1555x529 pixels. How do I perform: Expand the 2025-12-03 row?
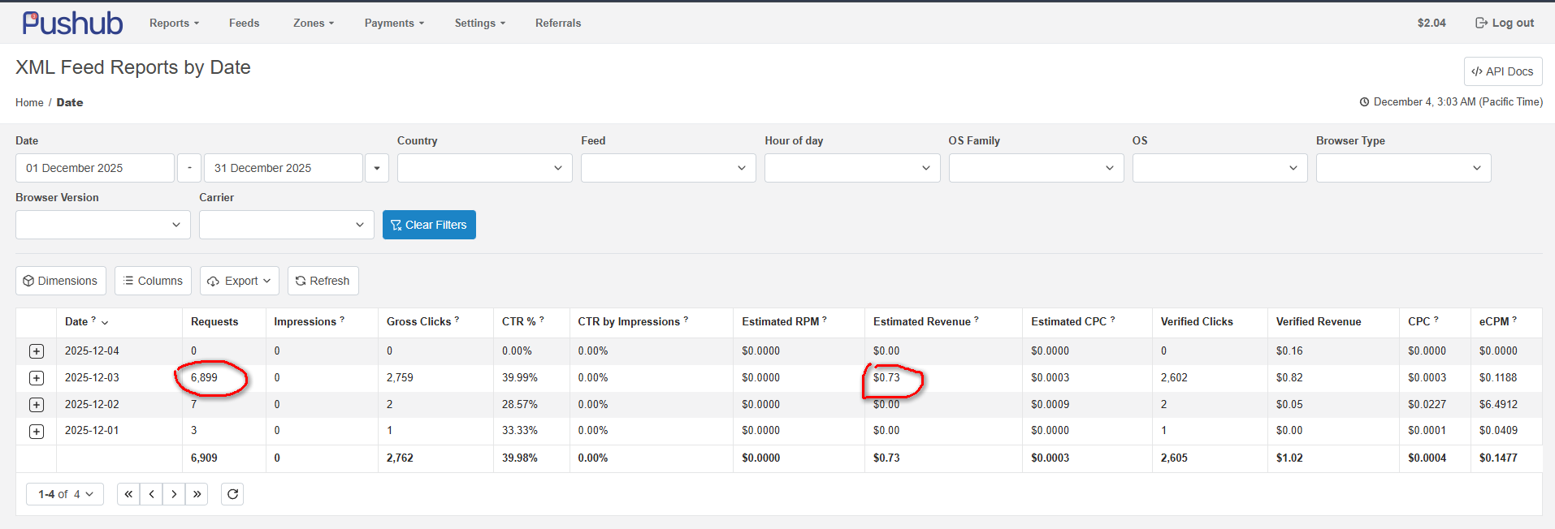(x=37, y=378)
